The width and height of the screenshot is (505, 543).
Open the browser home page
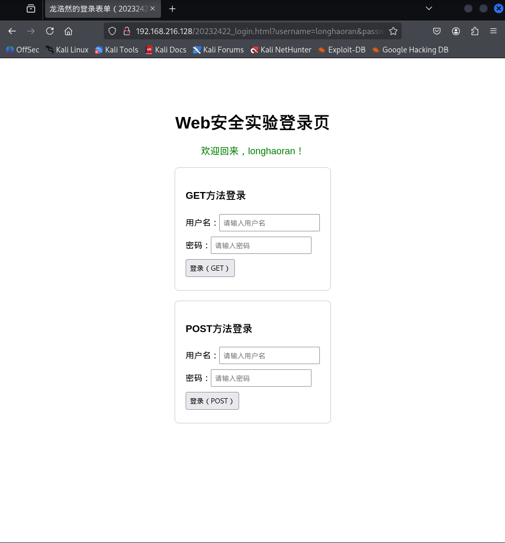tap(69, 31)
